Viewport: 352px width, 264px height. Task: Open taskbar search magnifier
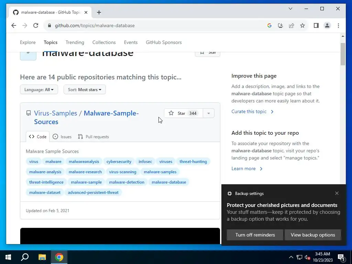[25, 257]
